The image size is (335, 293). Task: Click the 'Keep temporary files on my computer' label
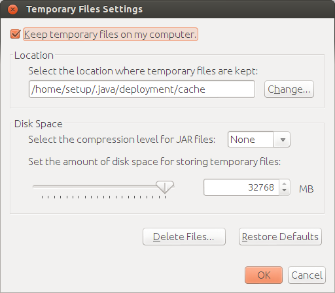[x=111, y=35]
